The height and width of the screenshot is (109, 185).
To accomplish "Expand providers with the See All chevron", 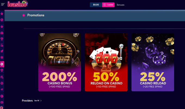I will pos(41,101).
